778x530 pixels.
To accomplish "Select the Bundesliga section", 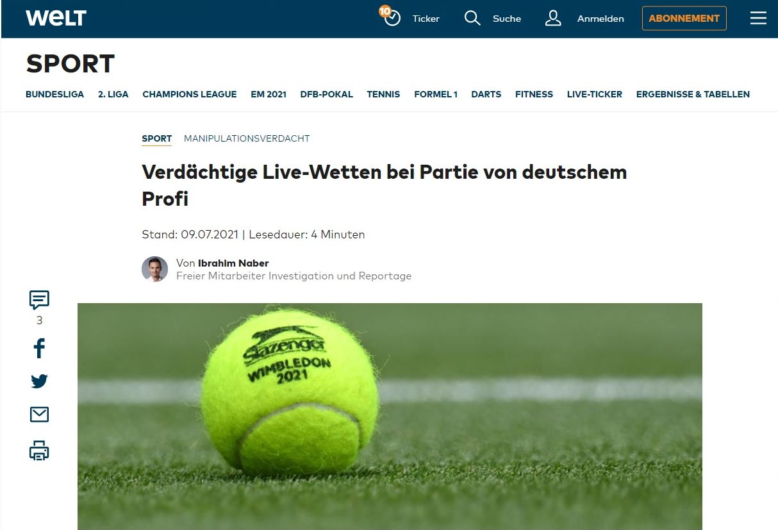I will pos(54,94).
